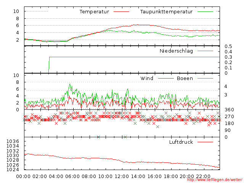The image size is (244, 183).
Task: Open the tieffliegen.de/wetter link
Action: pos(215,180)
